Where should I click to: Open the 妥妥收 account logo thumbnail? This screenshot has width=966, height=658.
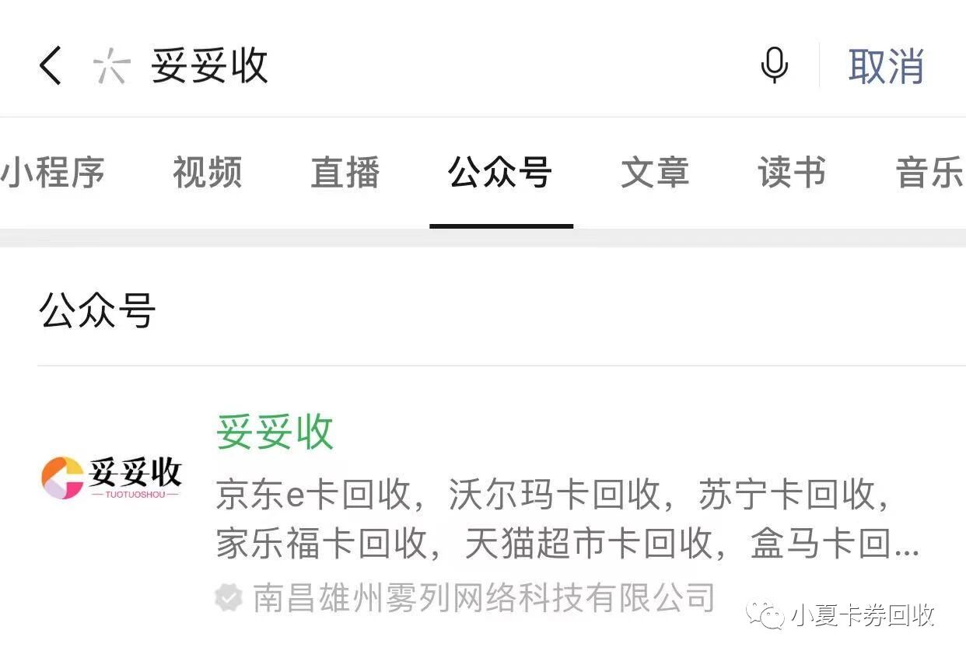110,476
